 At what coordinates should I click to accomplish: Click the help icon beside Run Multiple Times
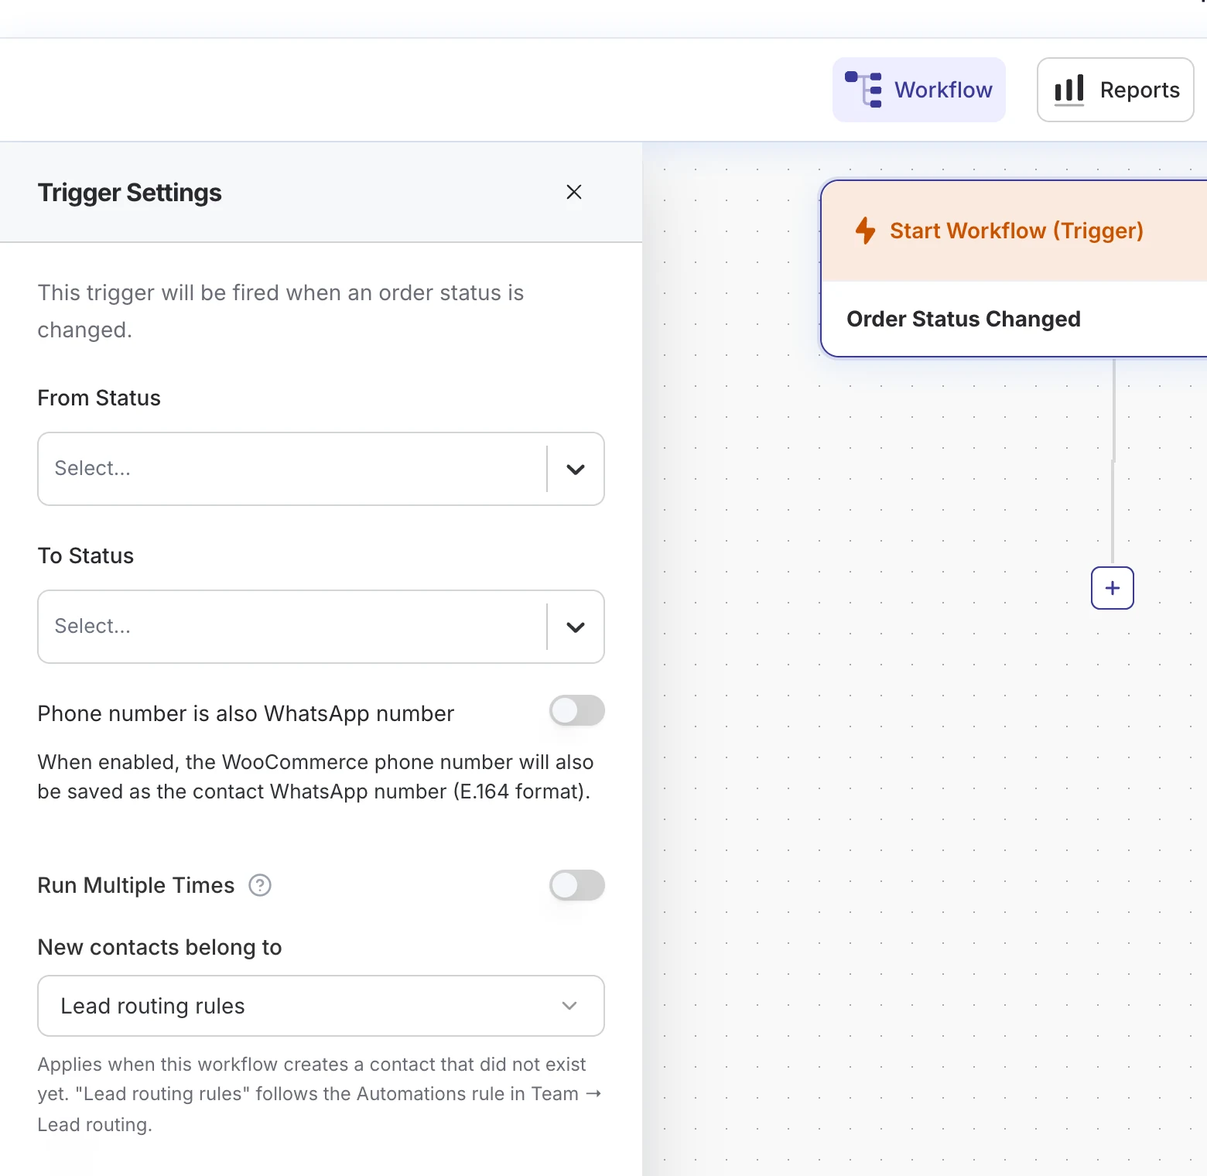click(x=260, y=885)
